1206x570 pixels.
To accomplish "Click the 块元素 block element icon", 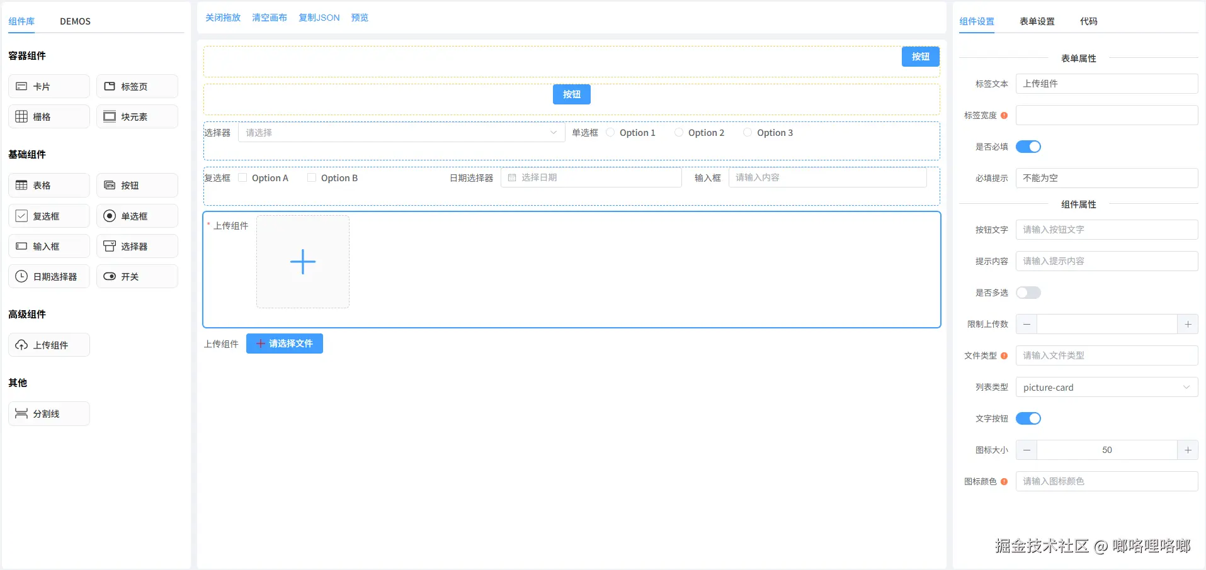I will click(110, 116).
